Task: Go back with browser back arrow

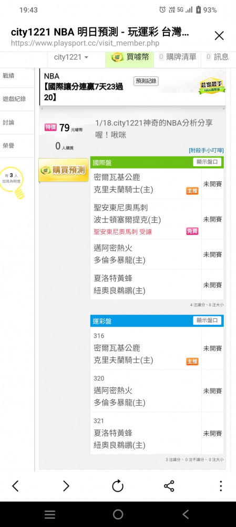Action: 15,486
